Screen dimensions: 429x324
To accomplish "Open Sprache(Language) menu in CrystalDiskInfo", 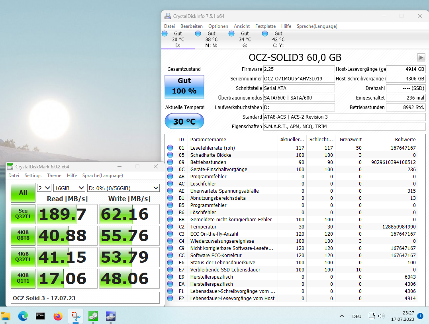I will click(317, 26).
